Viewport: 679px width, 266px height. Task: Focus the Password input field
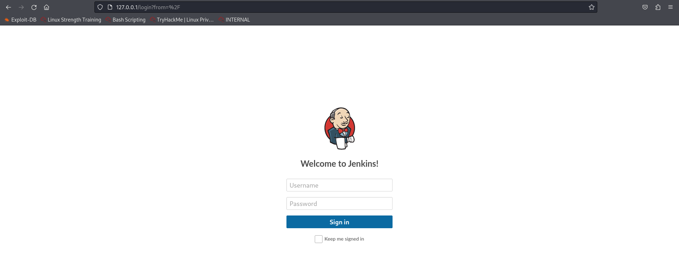click(x=339, y=203)
